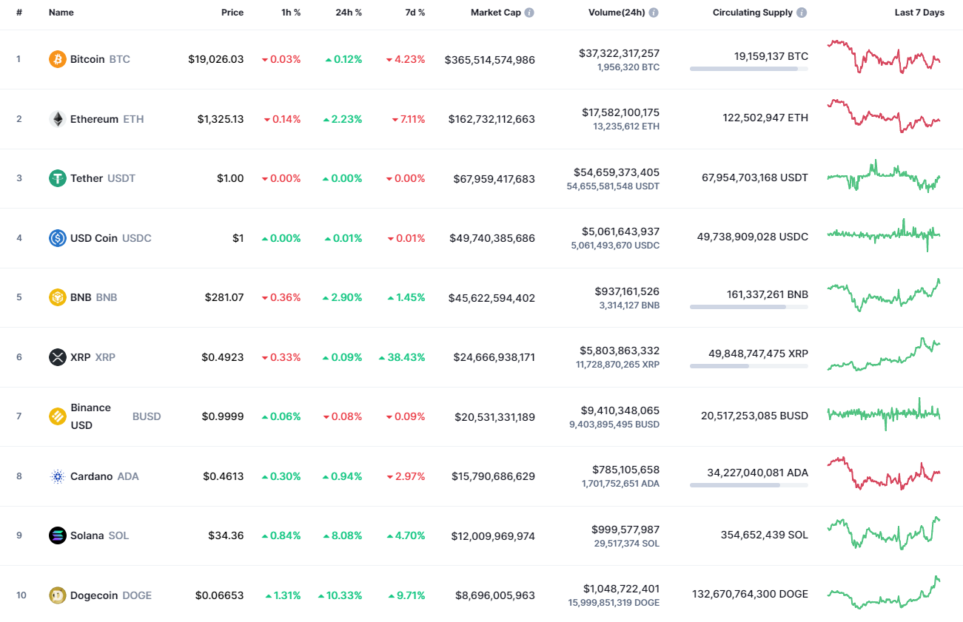Sort the table by Name column
Screen dimensions: 963x622
point(61,13)
